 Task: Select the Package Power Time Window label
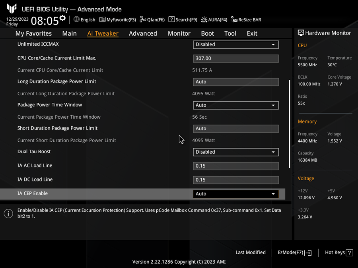[50, 105]
